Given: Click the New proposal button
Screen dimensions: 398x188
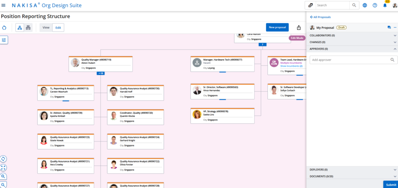Looking at the screenshot, I should [x=277, y=28].
